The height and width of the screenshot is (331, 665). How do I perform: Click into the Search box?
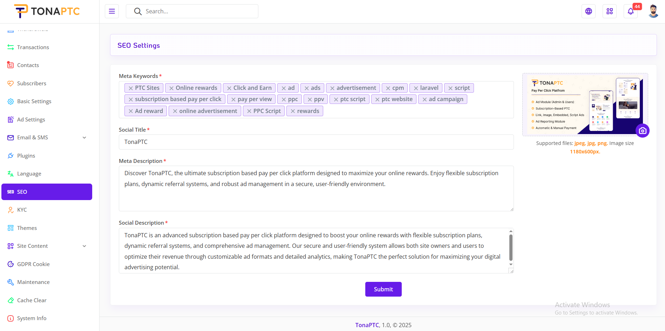[x=192, y=11]
